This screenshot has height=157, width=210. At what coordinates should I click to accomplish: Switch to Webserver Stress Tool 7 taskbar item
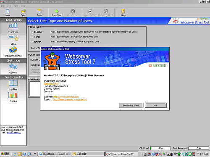(121, 154)
